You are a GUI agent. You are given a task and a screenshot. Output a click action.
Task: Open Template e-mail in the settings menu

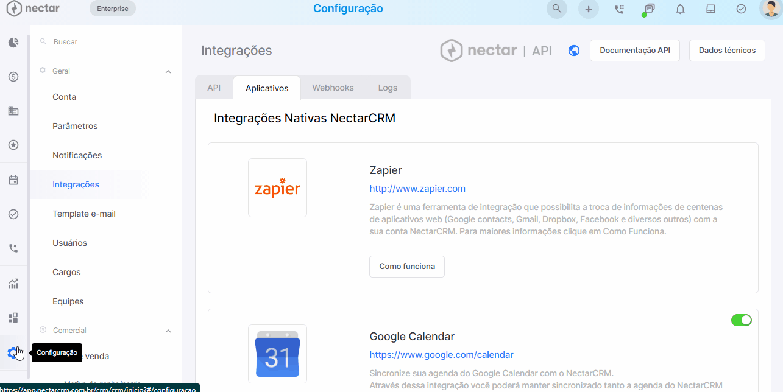84,214
